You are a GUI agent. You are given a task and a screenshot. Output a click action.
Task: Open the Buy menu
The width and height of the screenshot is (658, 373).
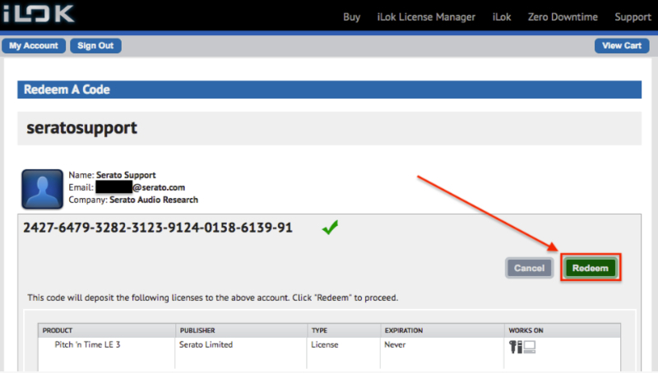pyautogui.click(x=352, y=17)
